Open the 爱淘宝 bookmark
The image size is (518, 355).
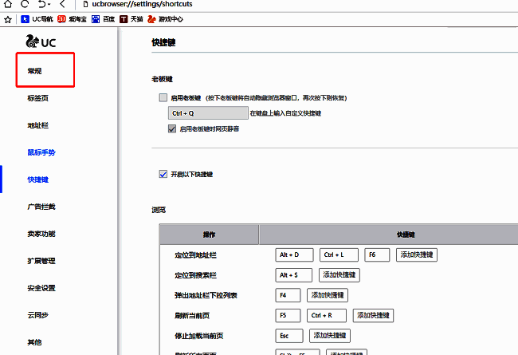72,19
